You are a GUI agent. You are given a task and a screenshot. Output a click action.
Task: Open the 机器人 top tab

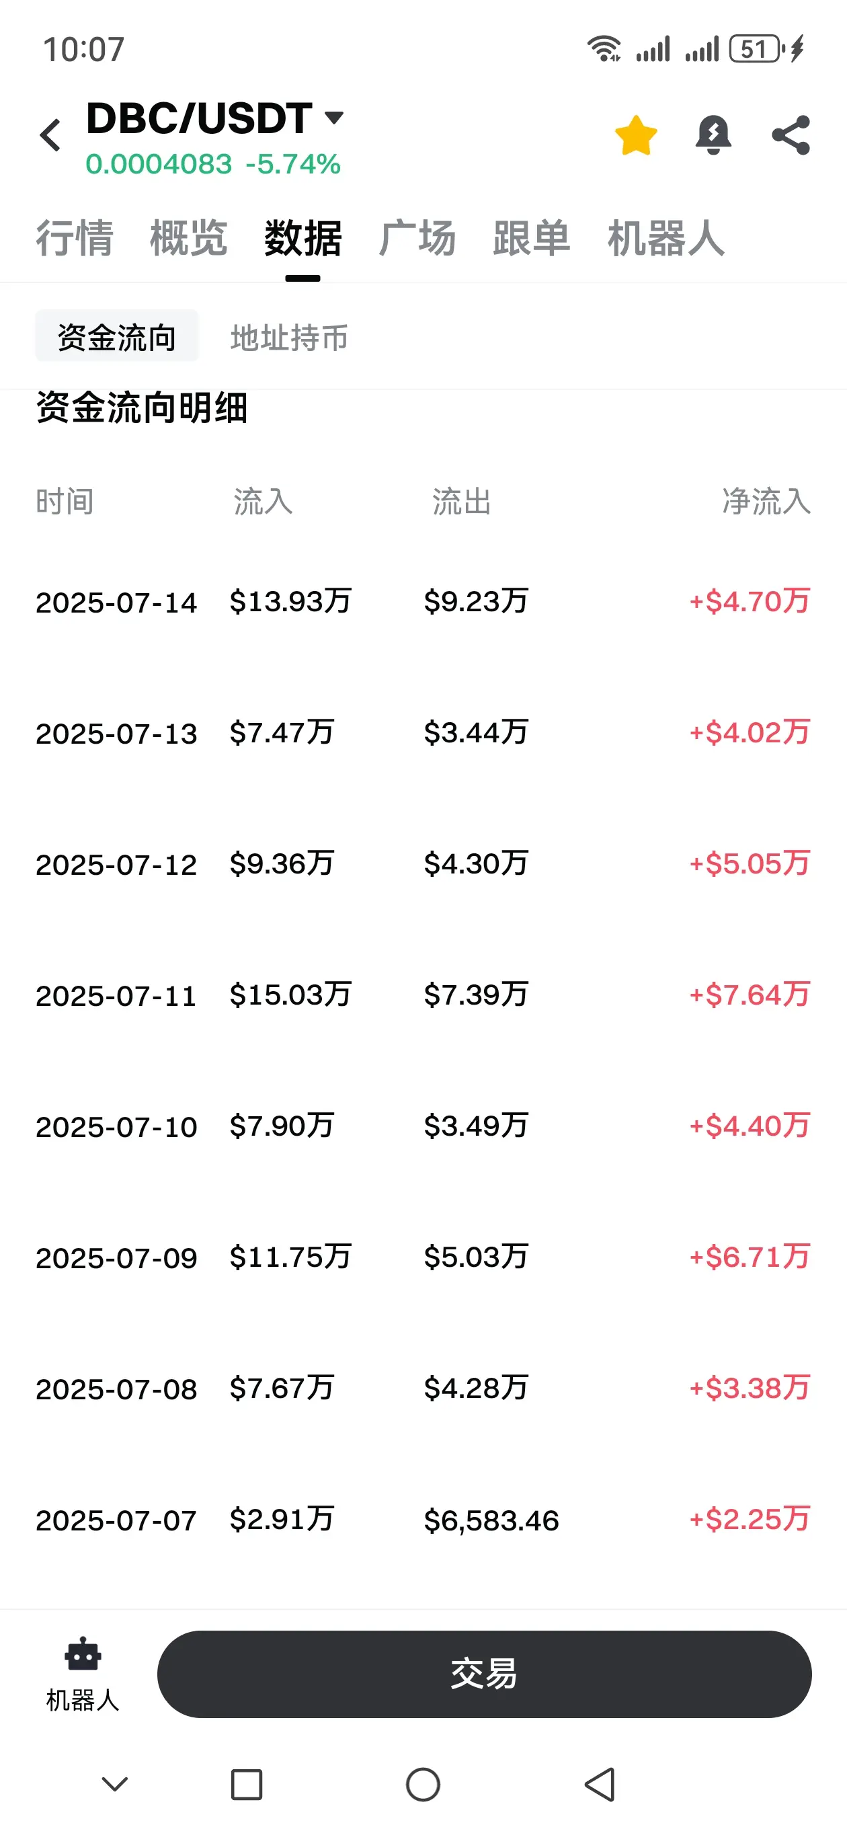(666, 238)
